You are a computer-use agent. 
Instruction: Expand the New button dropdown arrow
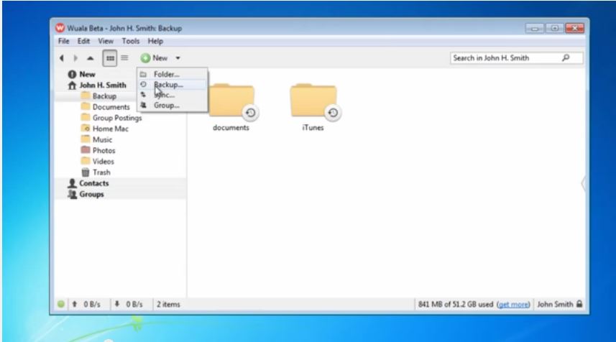point(178,58)
